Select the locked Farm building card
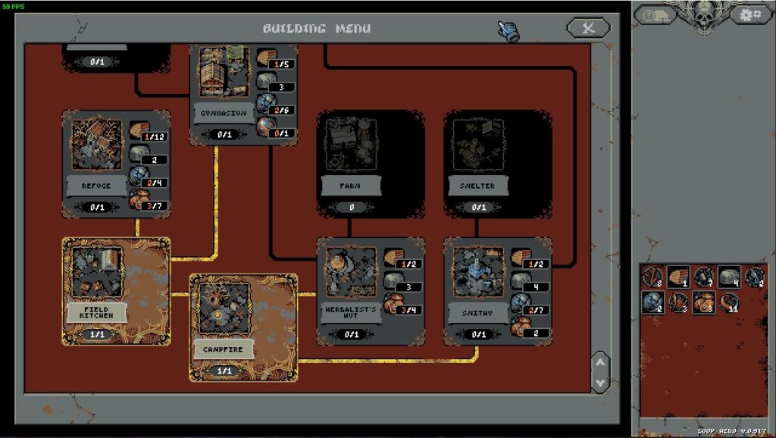The width and height of the screenshot is (776, 438). click(x=371, y=164)
